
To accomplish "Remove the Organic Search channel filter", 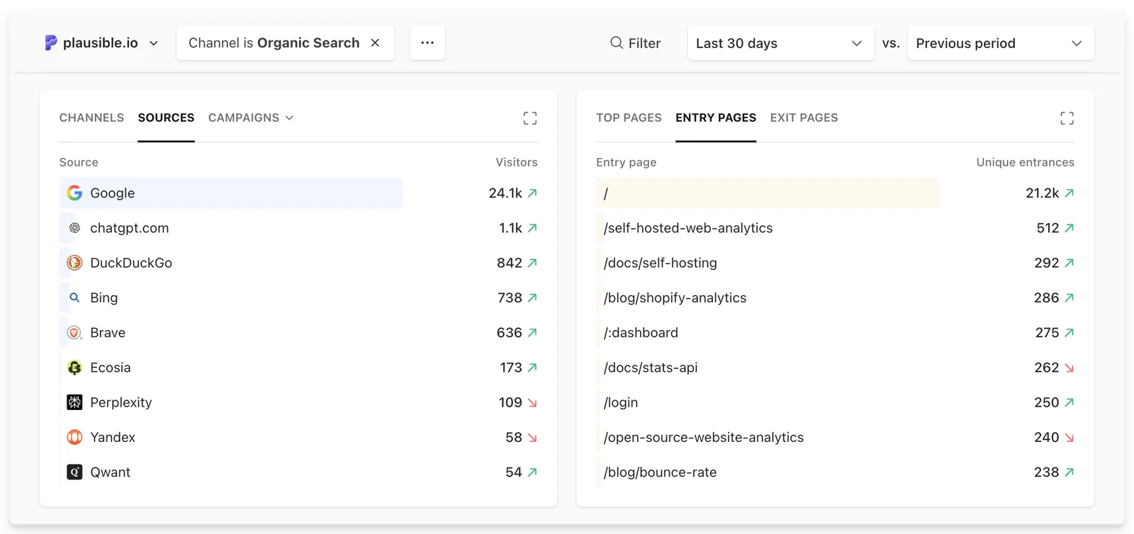I will 375,43.
